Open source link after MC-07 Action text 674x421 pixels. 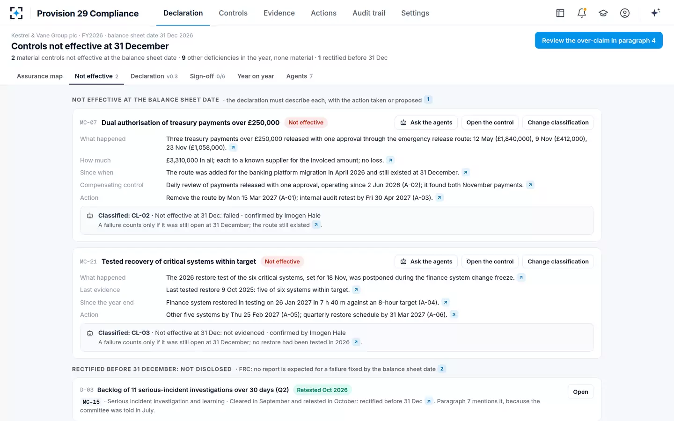pos(439,198)
